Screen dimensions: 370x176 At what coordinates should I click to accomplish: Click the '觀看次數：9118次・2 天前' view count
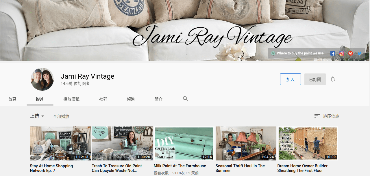[x=176, y=173]
